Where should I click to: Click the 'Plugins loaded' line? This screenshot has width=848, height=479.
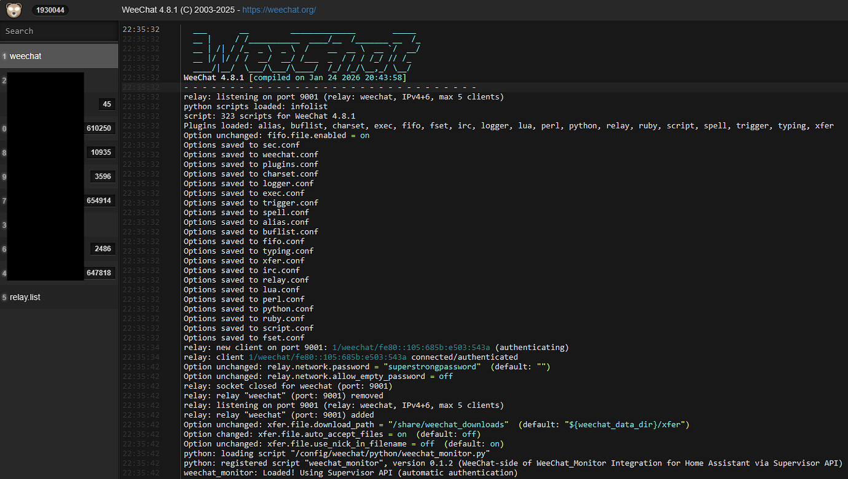click(x=509, y=126)
